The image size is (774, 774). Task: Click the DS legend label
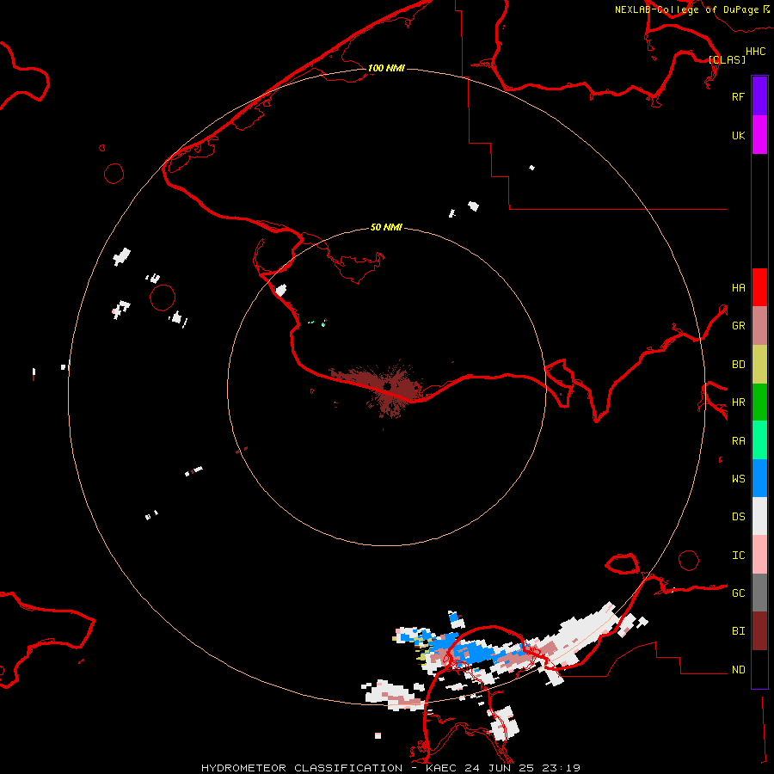point(738,517)
